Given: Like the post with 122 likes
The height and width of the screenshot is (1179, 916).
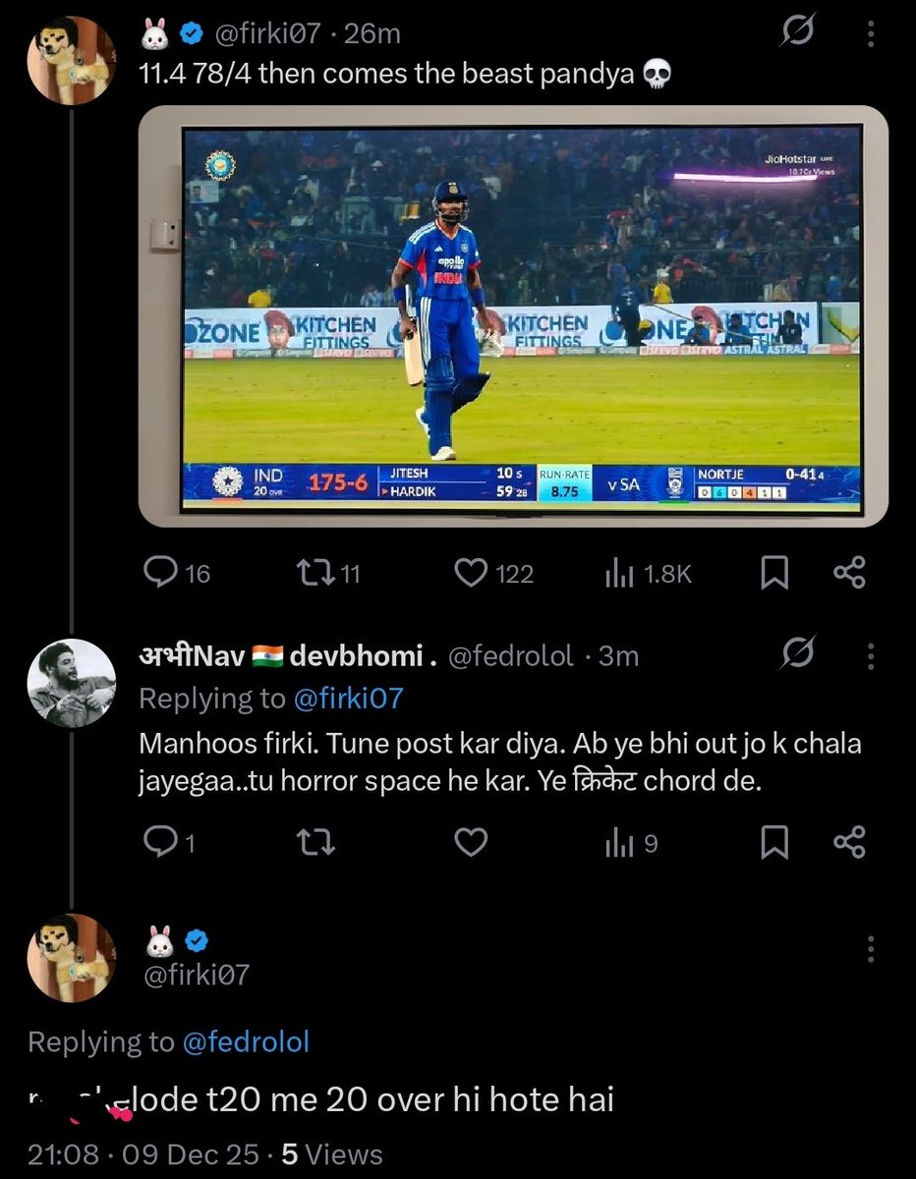Looking at the screenshot, I should coord(494,573).
